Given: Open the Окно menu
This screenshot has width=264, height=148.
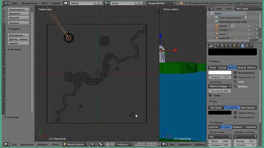Looking at the screenshot, I should point(45,3).
